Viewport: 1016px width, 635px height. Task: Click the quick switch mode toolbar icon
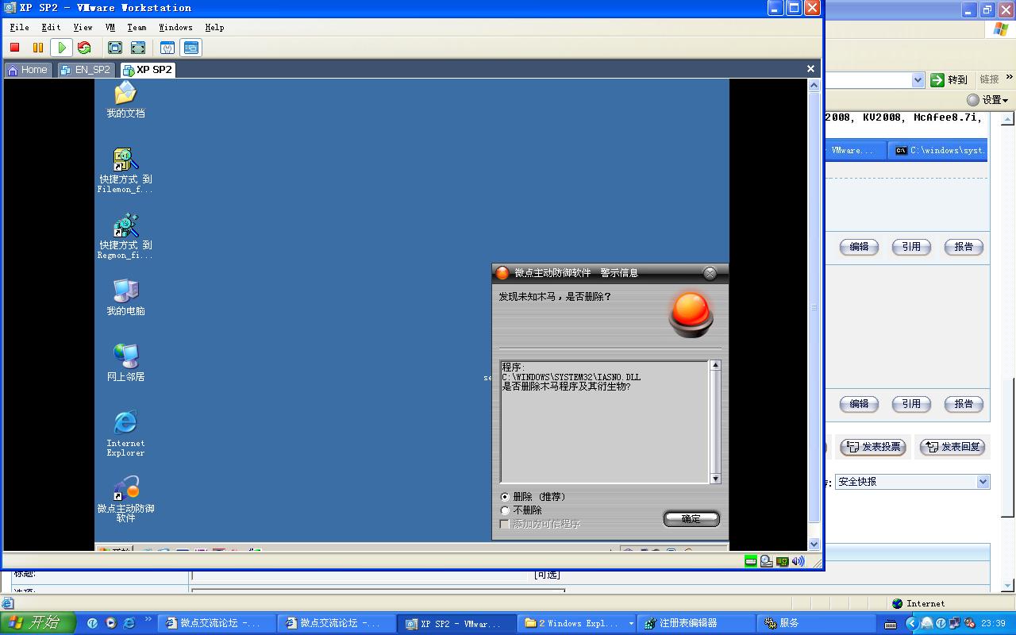[138, 48]
